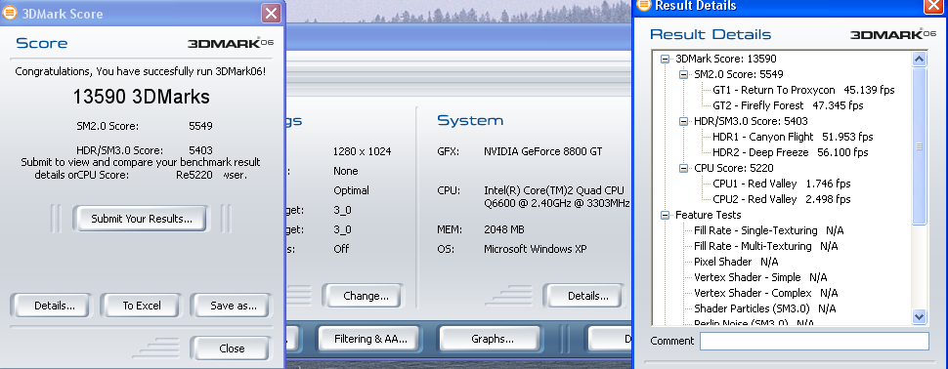Open Details under the System panel
This screenshot has width=948, height=369.
point(587,296)
